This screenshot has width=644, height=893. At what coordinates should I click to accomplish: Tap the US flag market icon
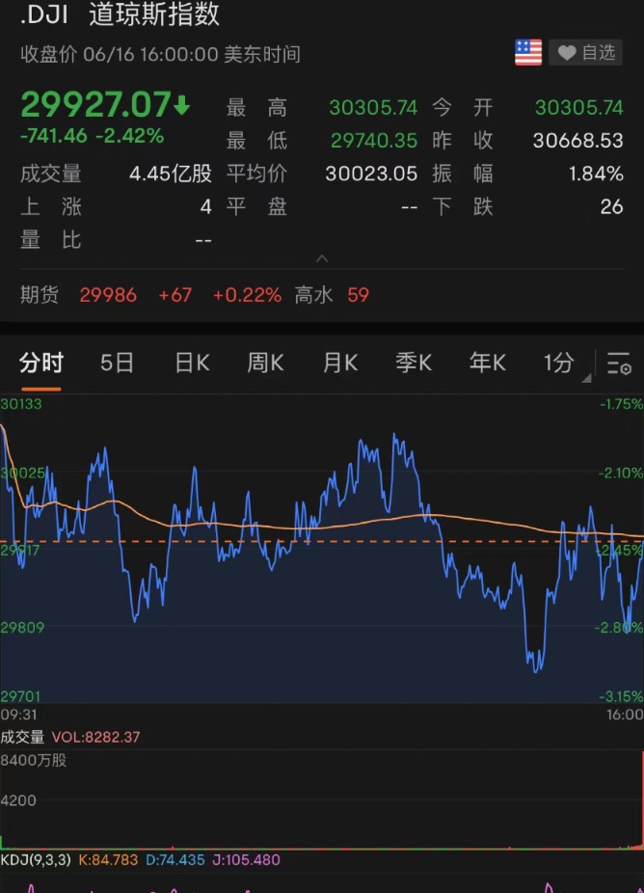tap(528, 53)
